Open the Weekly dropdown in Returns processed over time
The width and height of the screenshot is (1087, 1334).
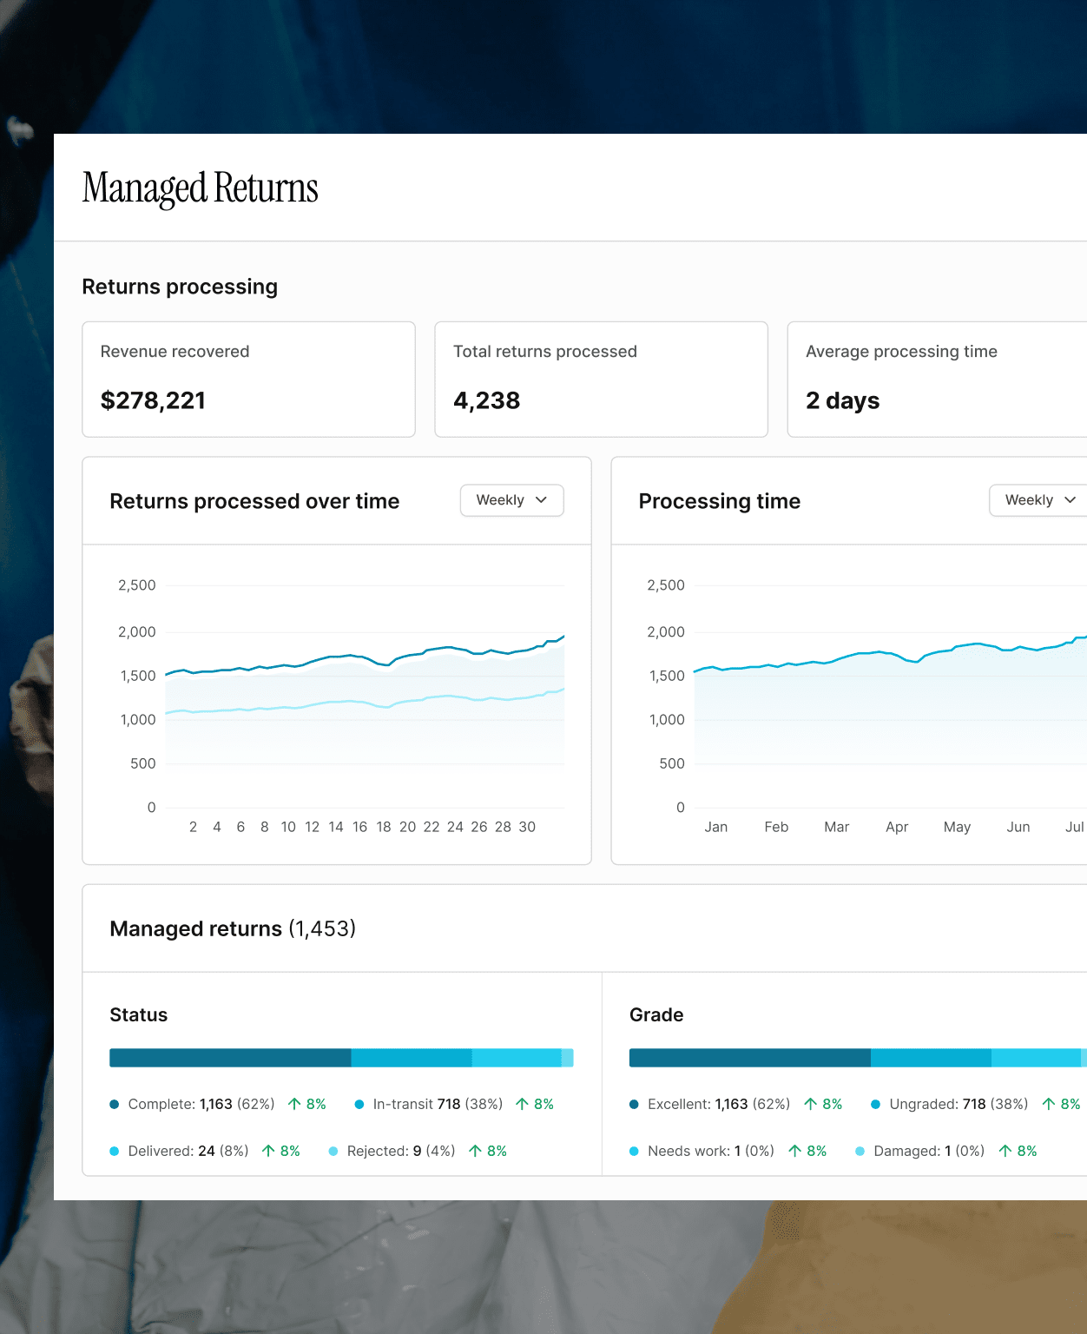pyautogui.click(x=512, y=500)
